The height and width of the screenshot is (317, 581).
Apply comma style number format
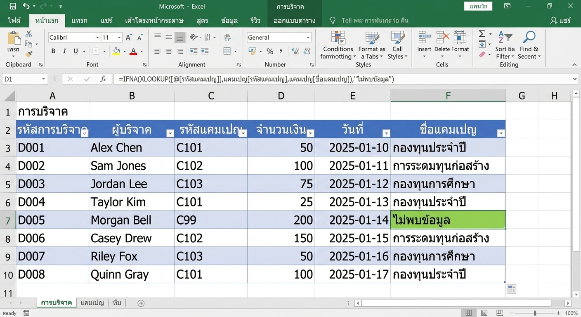281,51
